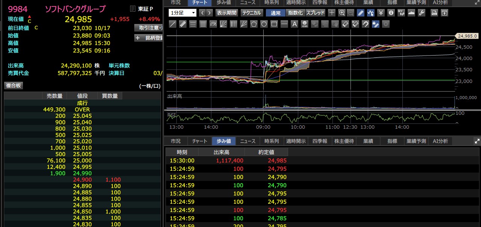Switch to lower 株主優待 tab

[344, 141]
